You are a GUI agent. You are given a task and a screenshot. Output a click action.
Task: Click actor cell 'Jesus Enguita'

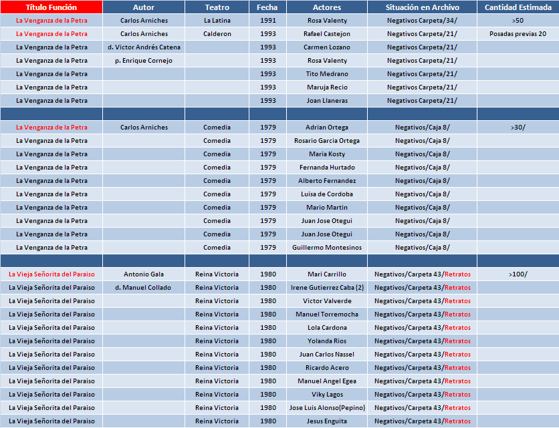coord(327,421)
